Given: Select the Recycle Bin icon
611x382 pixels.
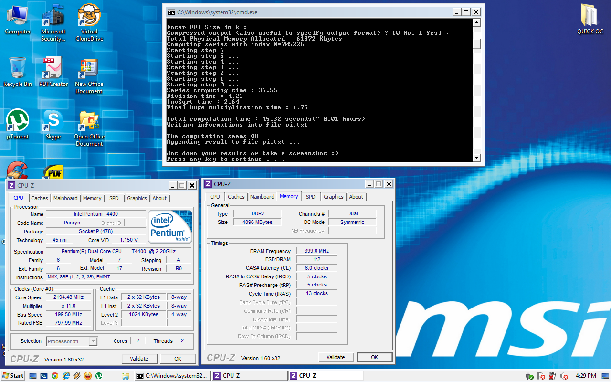Looking at the screenshot, I should [18, 73].
